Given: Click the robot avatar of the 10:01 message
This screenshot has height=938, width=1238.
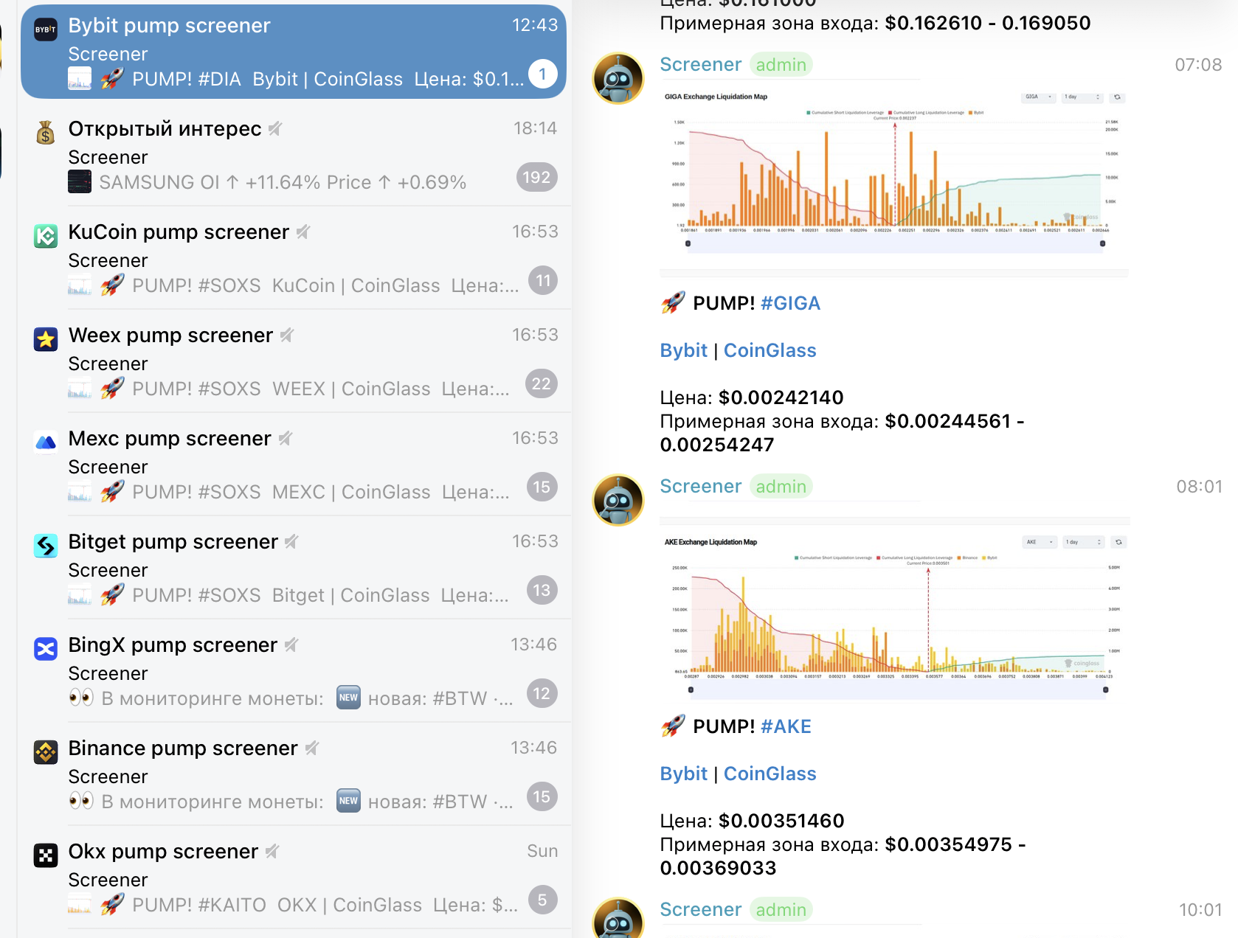Looking at the screenshot, I should pos(618,918).
